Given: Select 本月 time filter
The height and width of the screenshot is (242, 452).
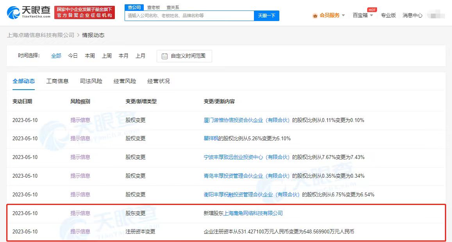Looking at the screenshot, I should tap(123, 56).
